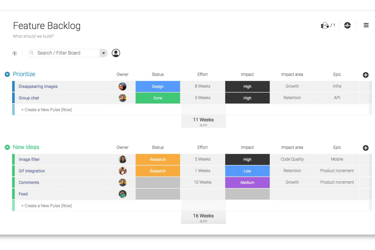This screenshot has width=375, height=250.
Task: Change Research status of Gif integration
Action: 158,171
